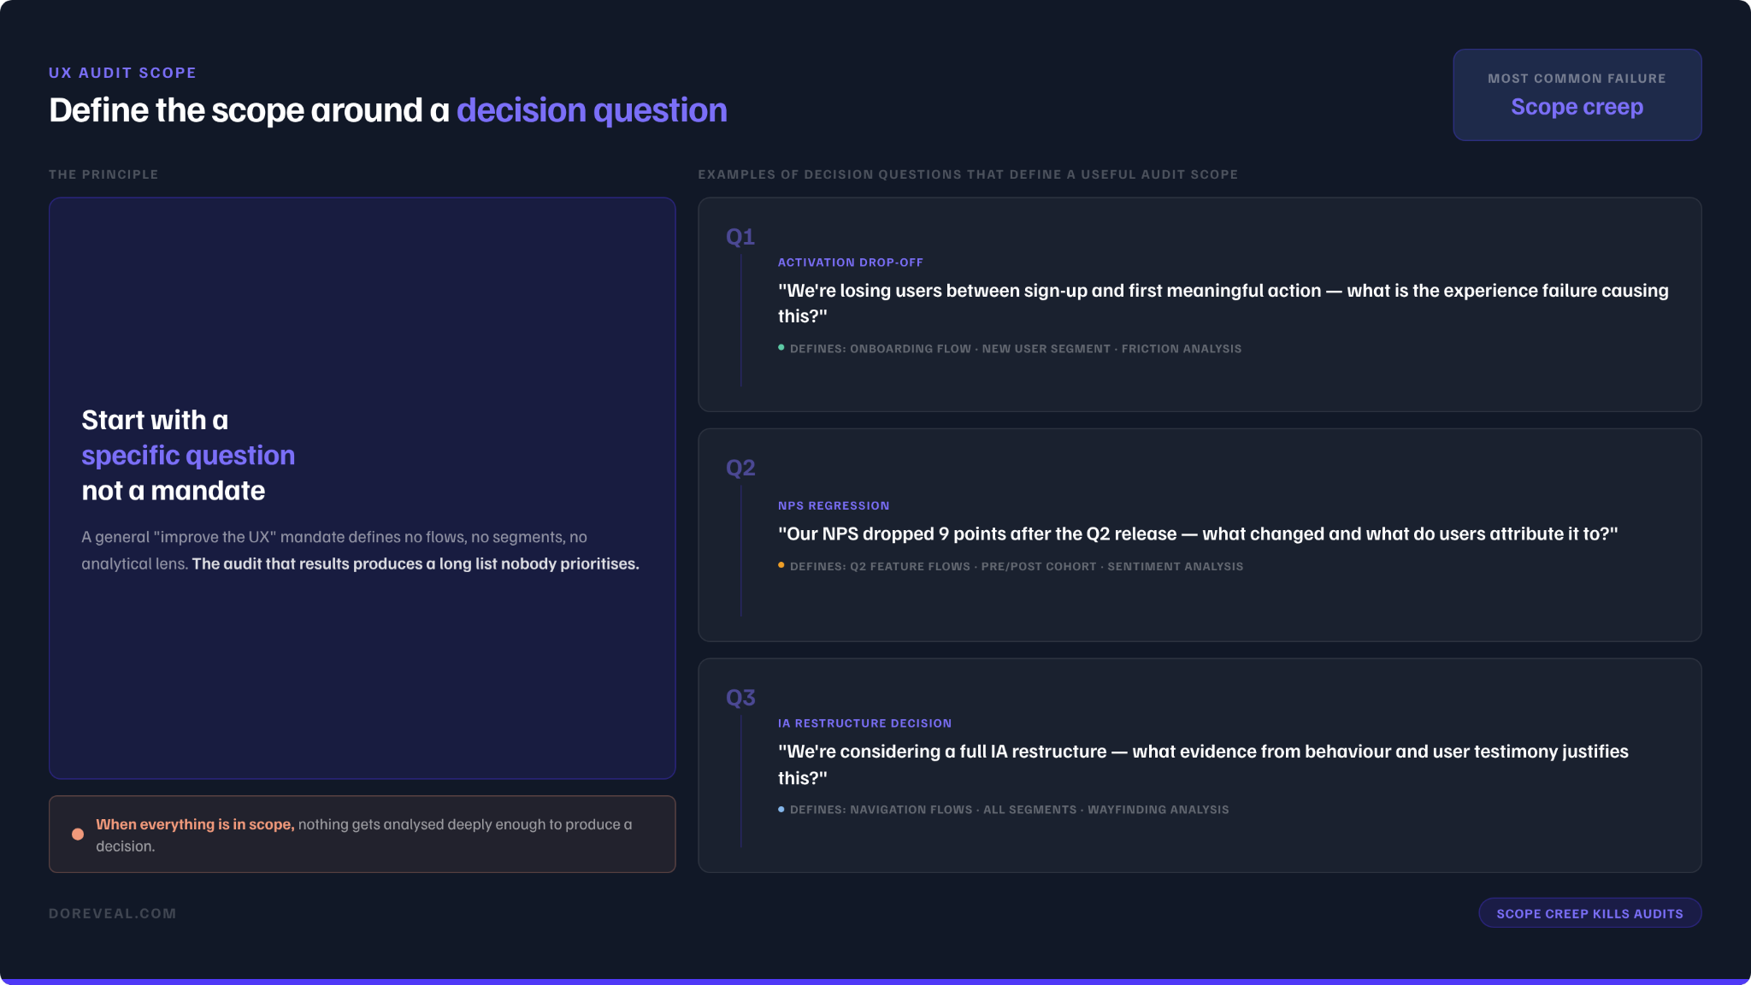Click the 'NPS dropped 9 points' question text
The height and width of the screenshot is (985, 1751).
pos(1198,534)
